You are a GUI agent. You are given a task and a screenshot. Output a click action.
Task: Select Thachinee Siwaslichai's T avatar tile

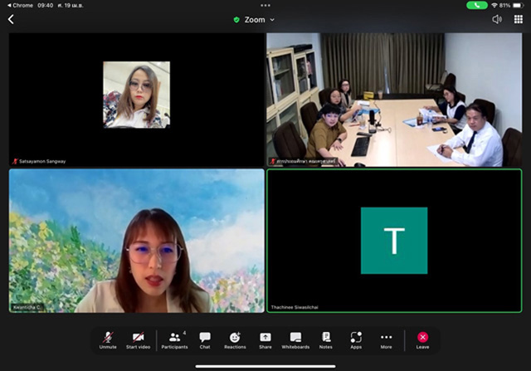(394, 241)
